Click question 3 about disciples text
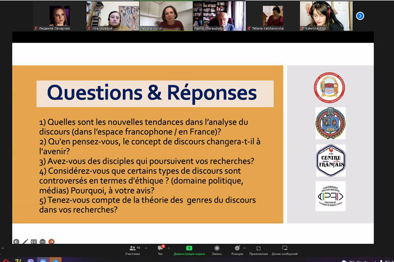This screenshot has height=262, width=394. click(x=147, y=161)
